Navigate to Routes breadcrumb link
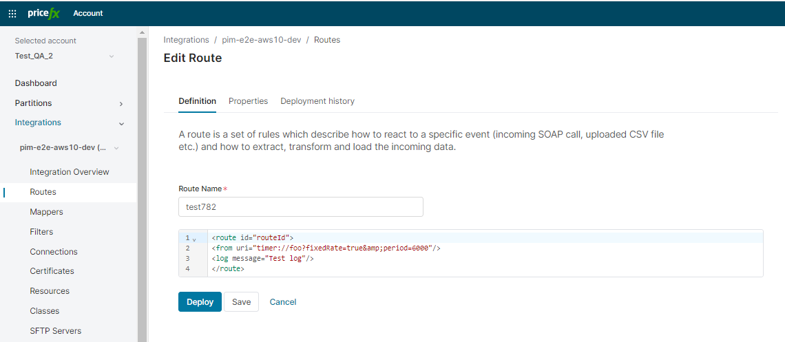The image size is (785, 342). click(327, 40)
